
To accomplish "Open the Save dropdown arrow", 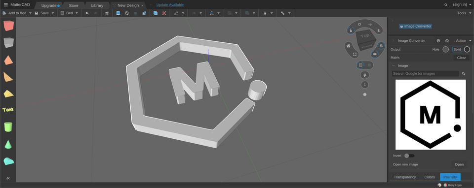I will pyautogui.click(x=53, y=13).
